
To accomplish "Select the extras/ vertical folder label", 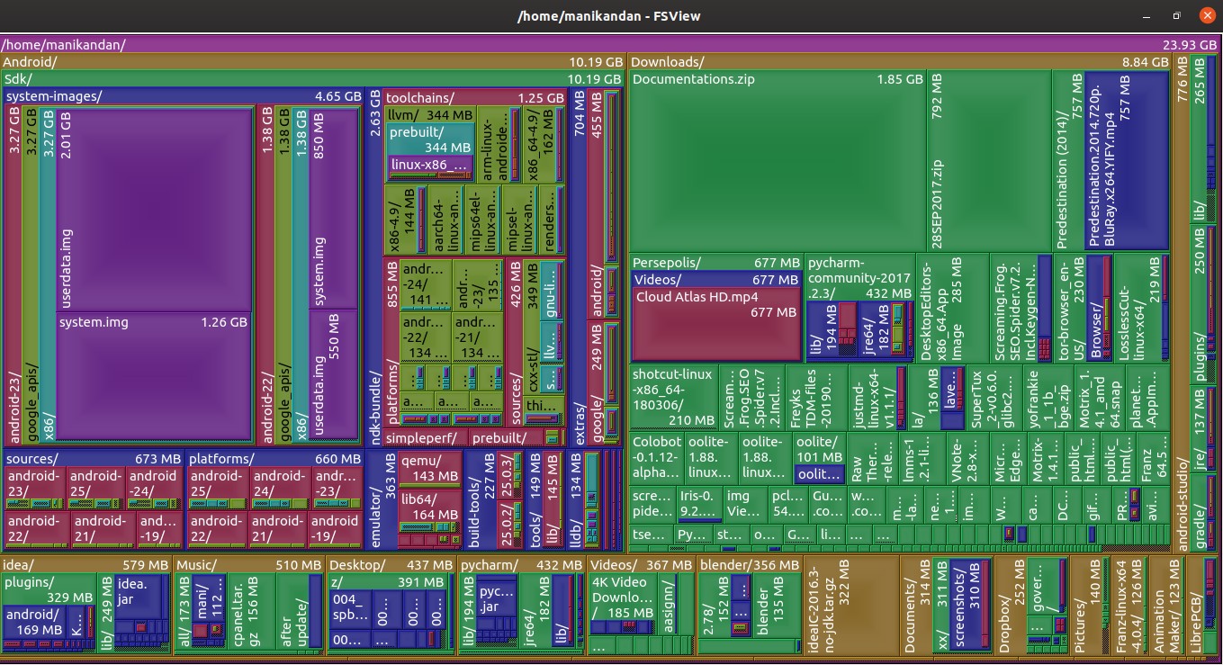I will [x=579, y=267].
